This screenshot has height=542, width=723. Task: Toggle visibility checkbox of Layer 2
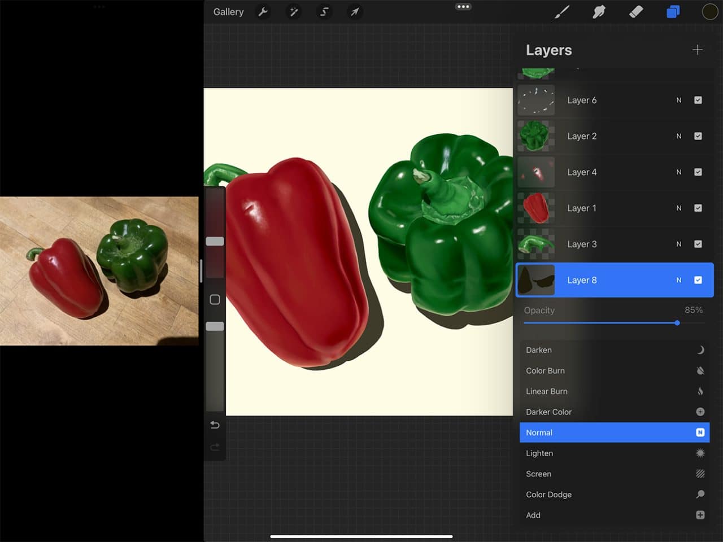coord(698,136)
